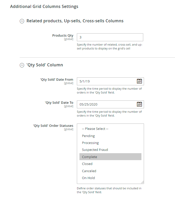Click the Products Qty field label

pos(63,36)
